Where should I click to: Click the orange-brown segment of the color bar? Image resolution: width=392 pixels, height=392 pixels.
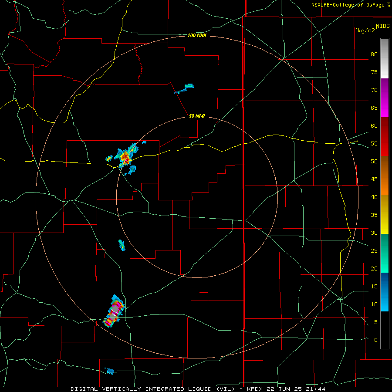click(x=385, y=176)
